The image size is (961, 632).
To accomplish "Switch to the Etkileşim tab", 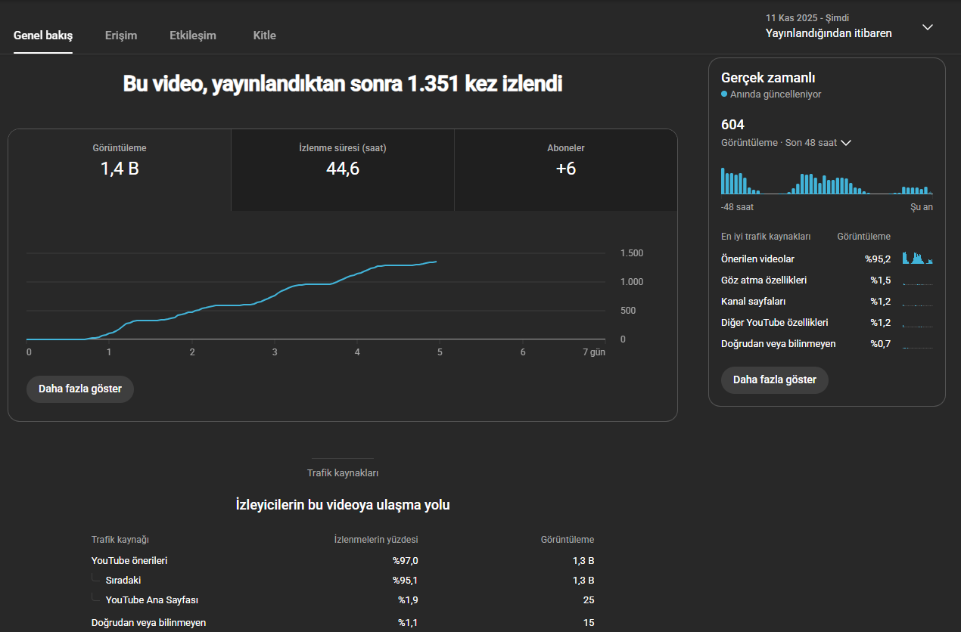I will [x=193, y=36].
